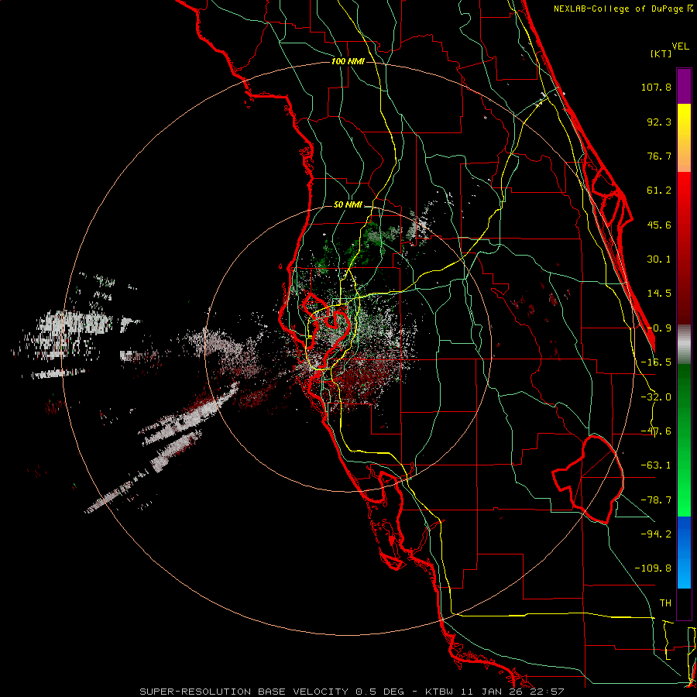Click the -63.1 legend value
This screenshot has height=697, width=697.
656,465
